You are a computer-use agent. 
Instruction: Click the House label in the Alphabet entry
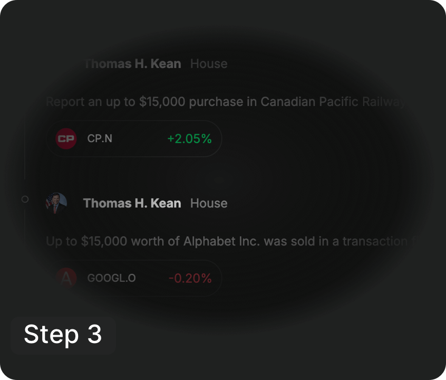pyautogui.click(x=208, y=203)
